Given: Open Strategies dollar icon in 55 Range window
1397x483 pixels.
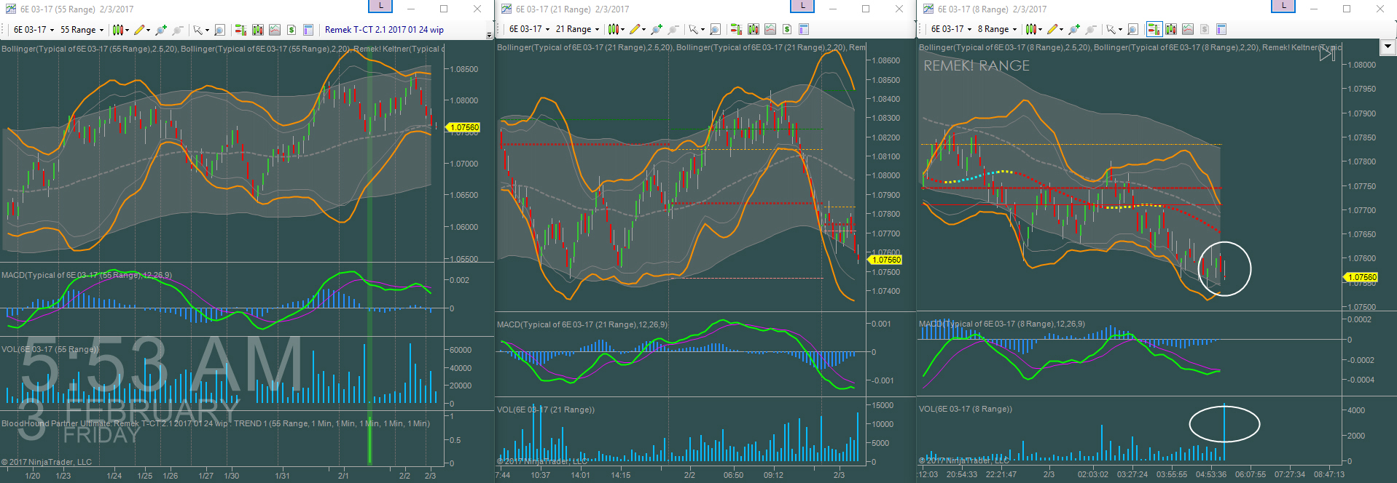Looking at the screenshot, I should click(x=291, y=30).
